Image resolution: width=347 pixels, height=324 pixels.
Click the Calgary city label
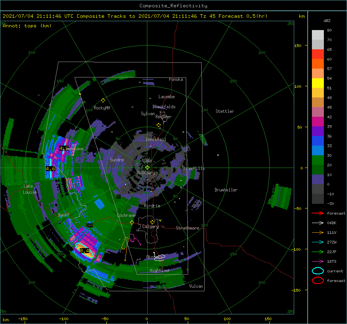(150, 227)
